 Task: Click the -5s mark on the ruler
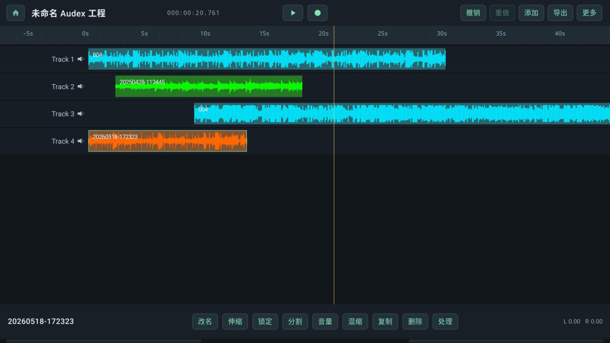pyautogui.click(x=28, y=33)
